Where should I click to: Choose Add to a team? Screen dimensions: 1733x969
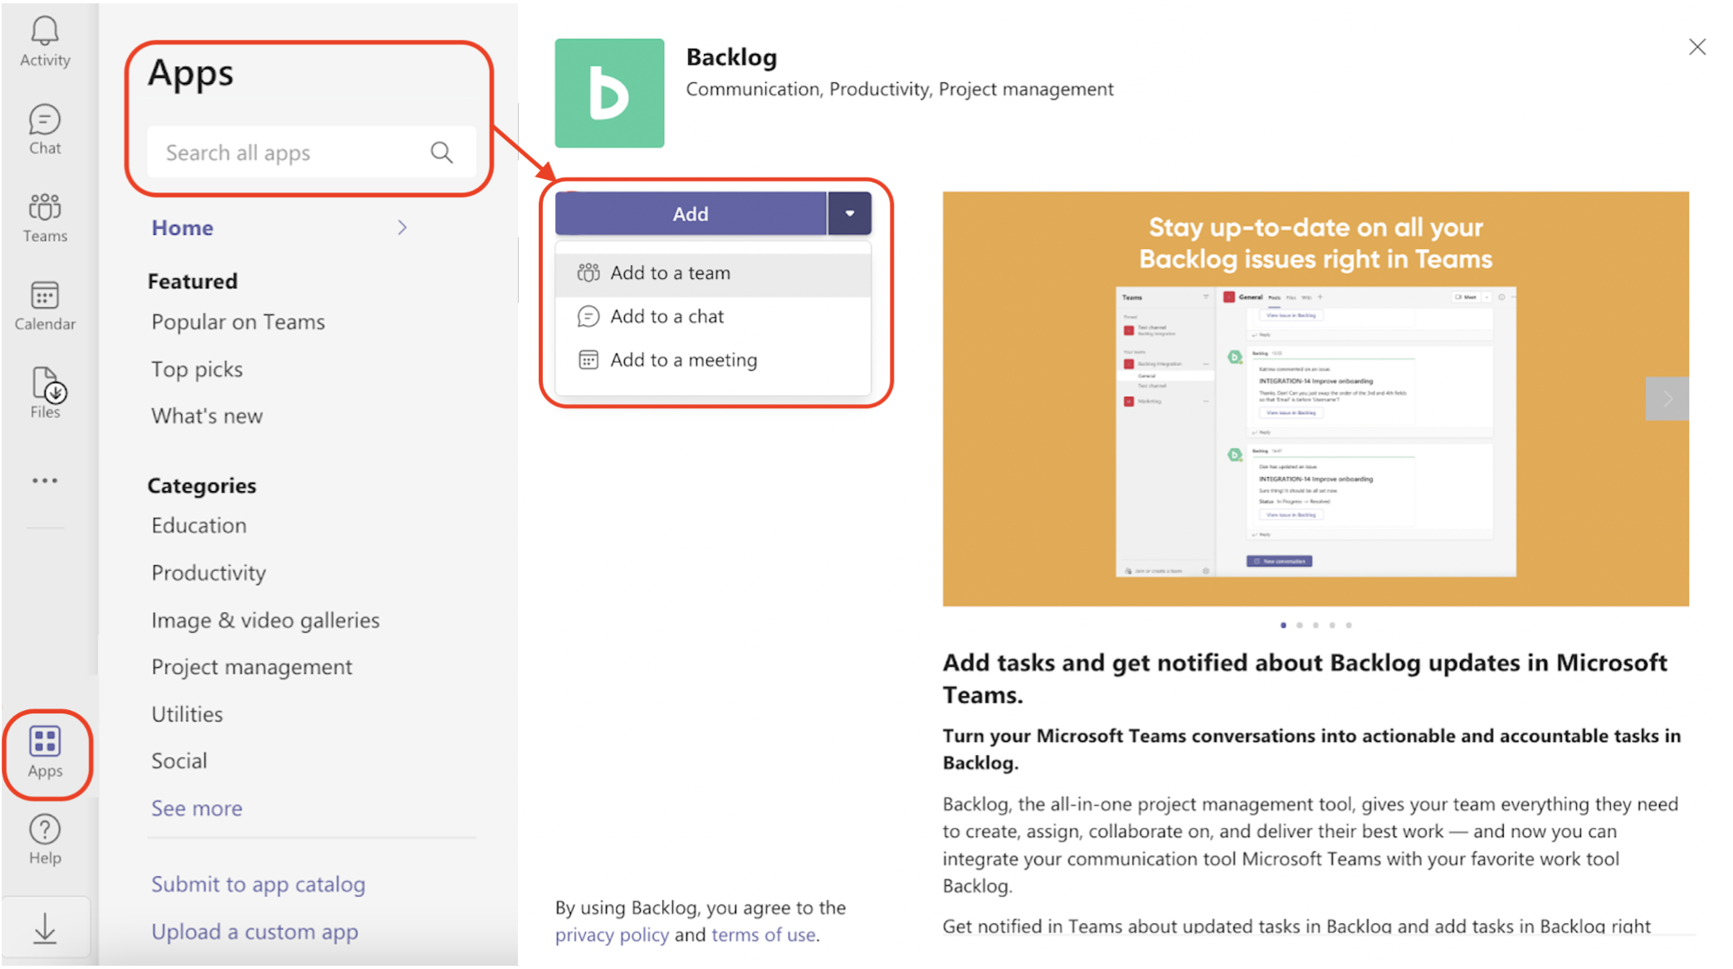tap(713, 273)
